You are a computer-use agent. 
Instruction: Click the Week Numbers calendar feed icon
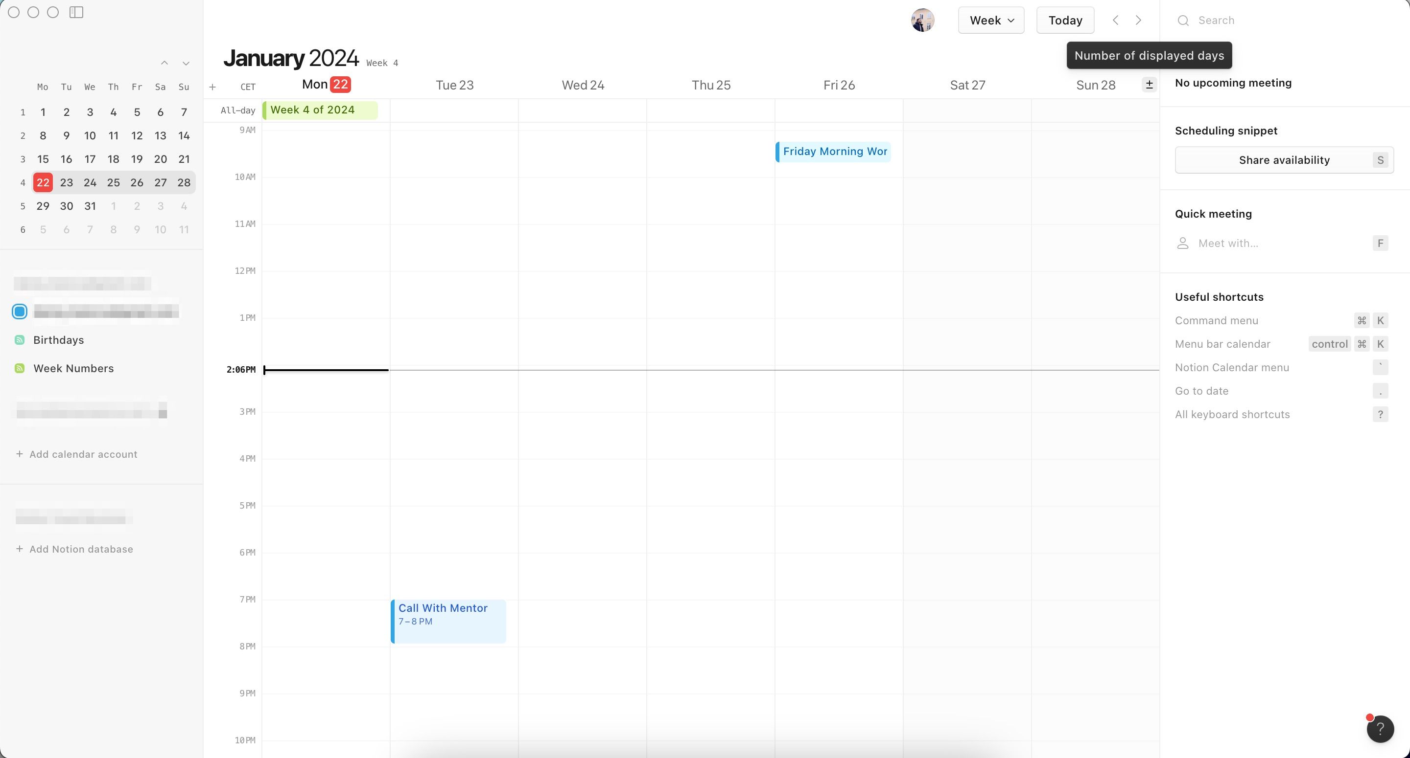20,368
